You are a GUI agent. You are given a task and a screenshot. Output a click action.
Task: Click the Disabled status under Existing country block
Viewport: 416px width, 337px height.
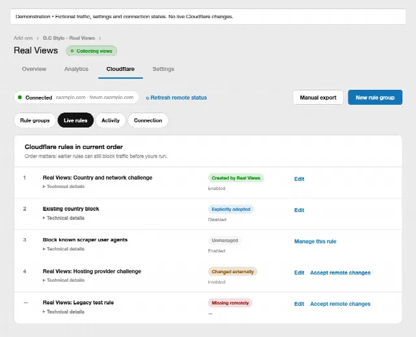pyautogui.click(x=217, y=220)
